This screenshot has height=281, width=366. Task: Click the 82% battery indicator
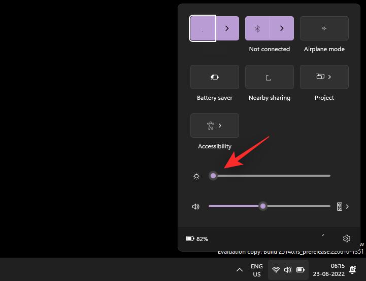tap(197, 238)
